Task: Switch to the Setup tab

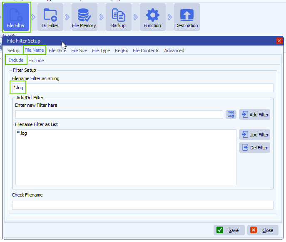Action: point(13,50)
